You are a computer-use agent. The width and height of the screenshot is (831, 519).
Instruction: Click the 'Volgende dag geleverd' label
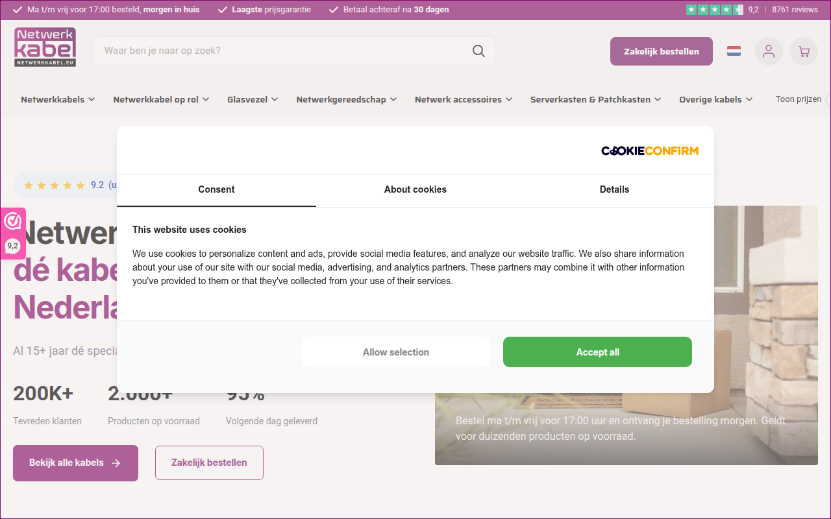click(x=271, y=421)
